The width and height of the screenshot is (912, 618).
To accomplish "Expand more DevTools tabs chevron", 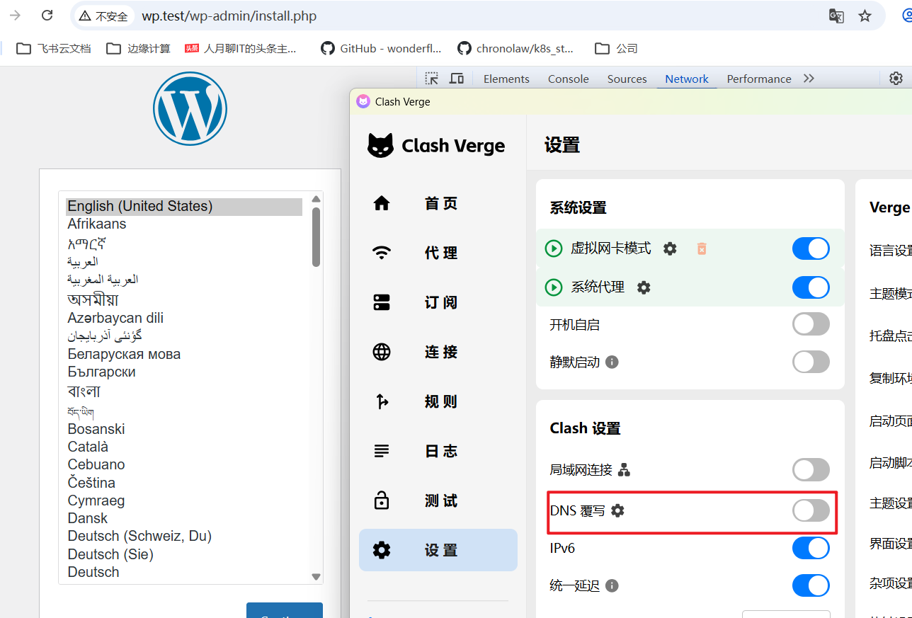I will point(809,79).
